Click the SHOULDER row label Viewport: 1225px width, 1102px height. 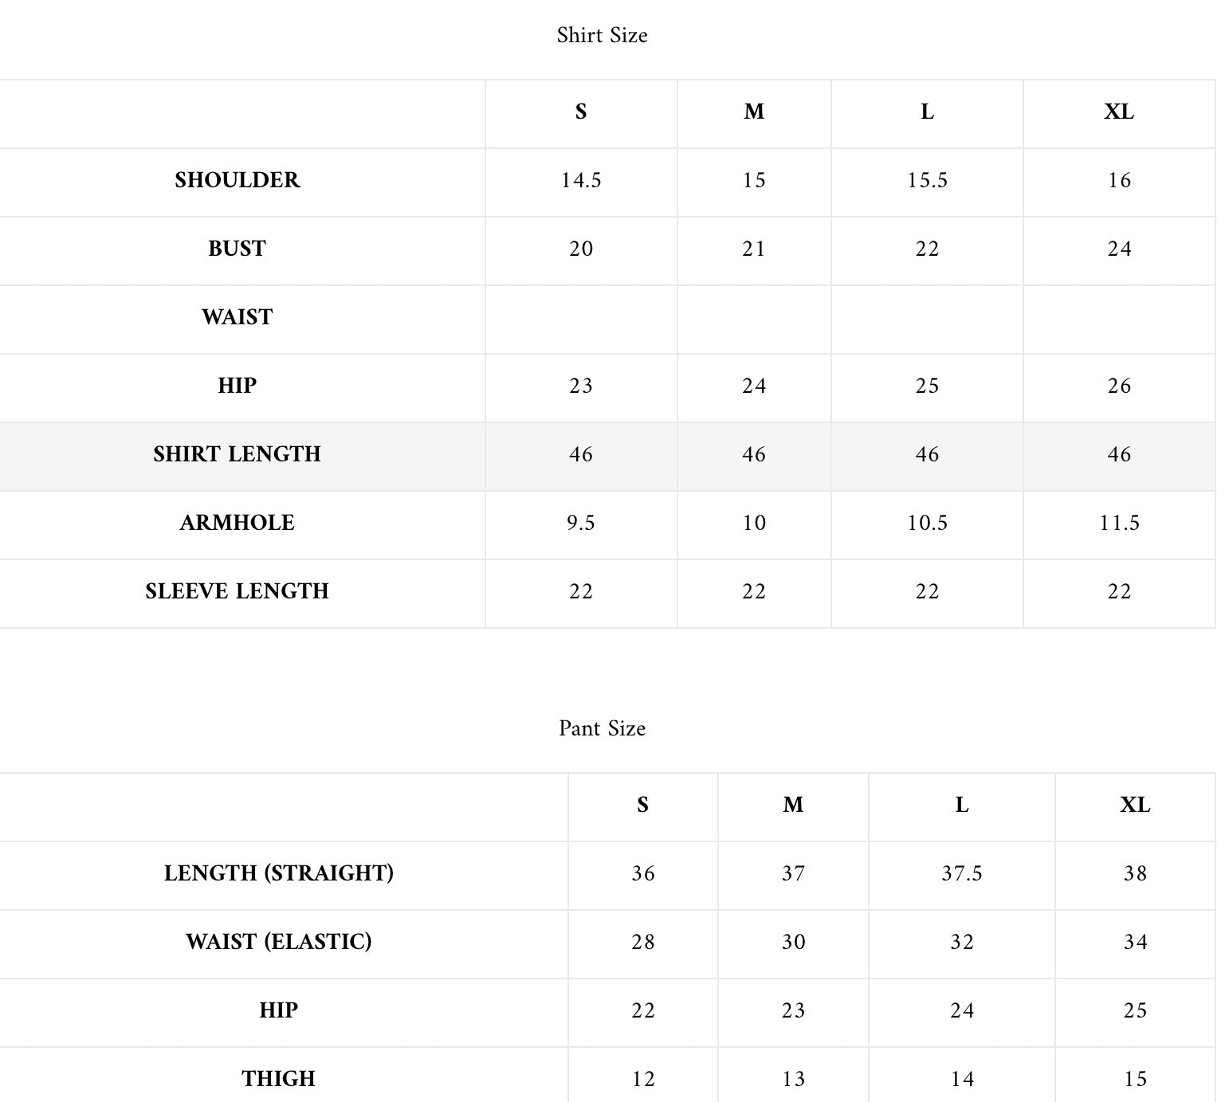238,180
